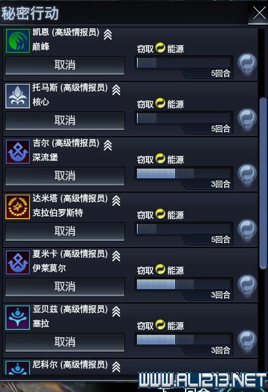268x392 pixels.
Task: Click the yellow energy icon in 托马斯's row
Action: [160, 103]
